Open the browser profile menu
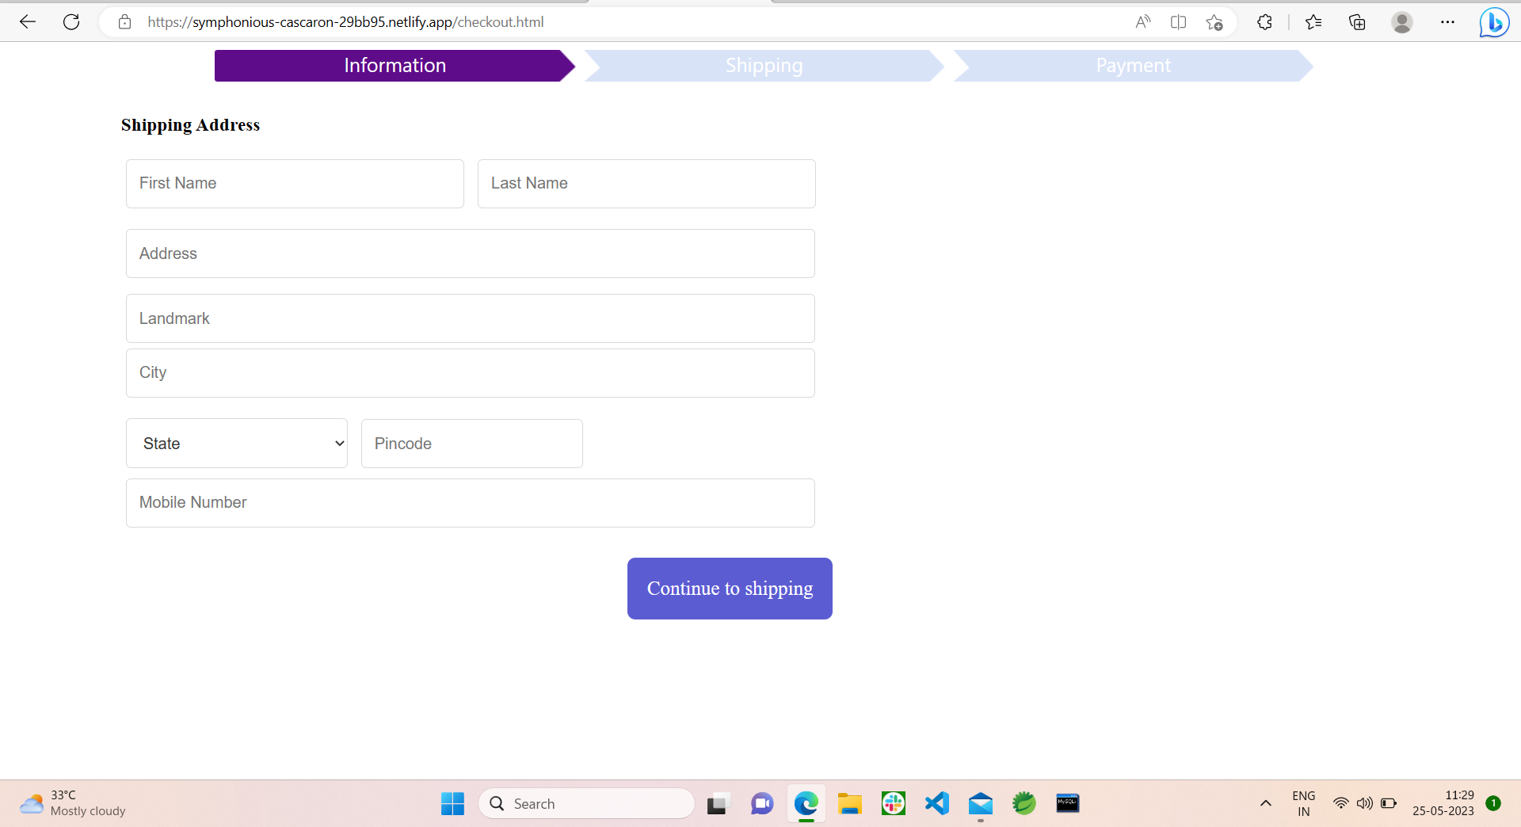The height and width of the screenshot is (827, 1521). pyautogui.click(x=1402, y=21)
